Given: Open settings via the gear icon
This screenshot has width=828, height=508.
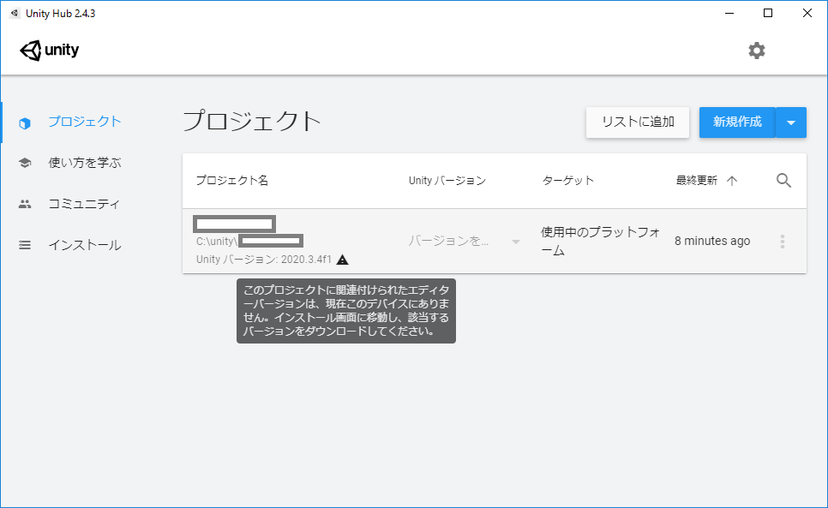Looking at the screenshot, I should tap(756, 51).
